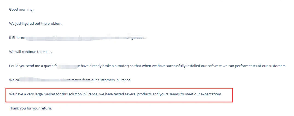Click the blurred text after "If Etherne"

click(x=82, y=38)
